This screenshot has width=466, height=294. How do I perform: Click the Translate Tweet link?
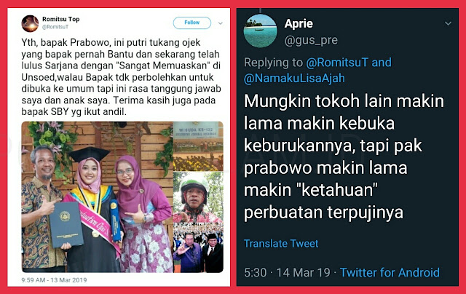click(281, 244)
